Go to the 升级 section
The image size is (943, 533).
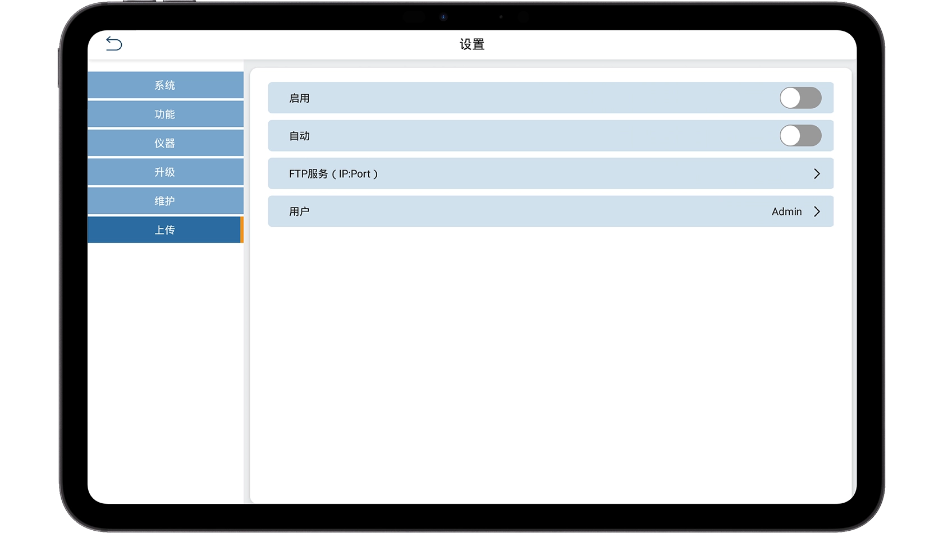165,172
